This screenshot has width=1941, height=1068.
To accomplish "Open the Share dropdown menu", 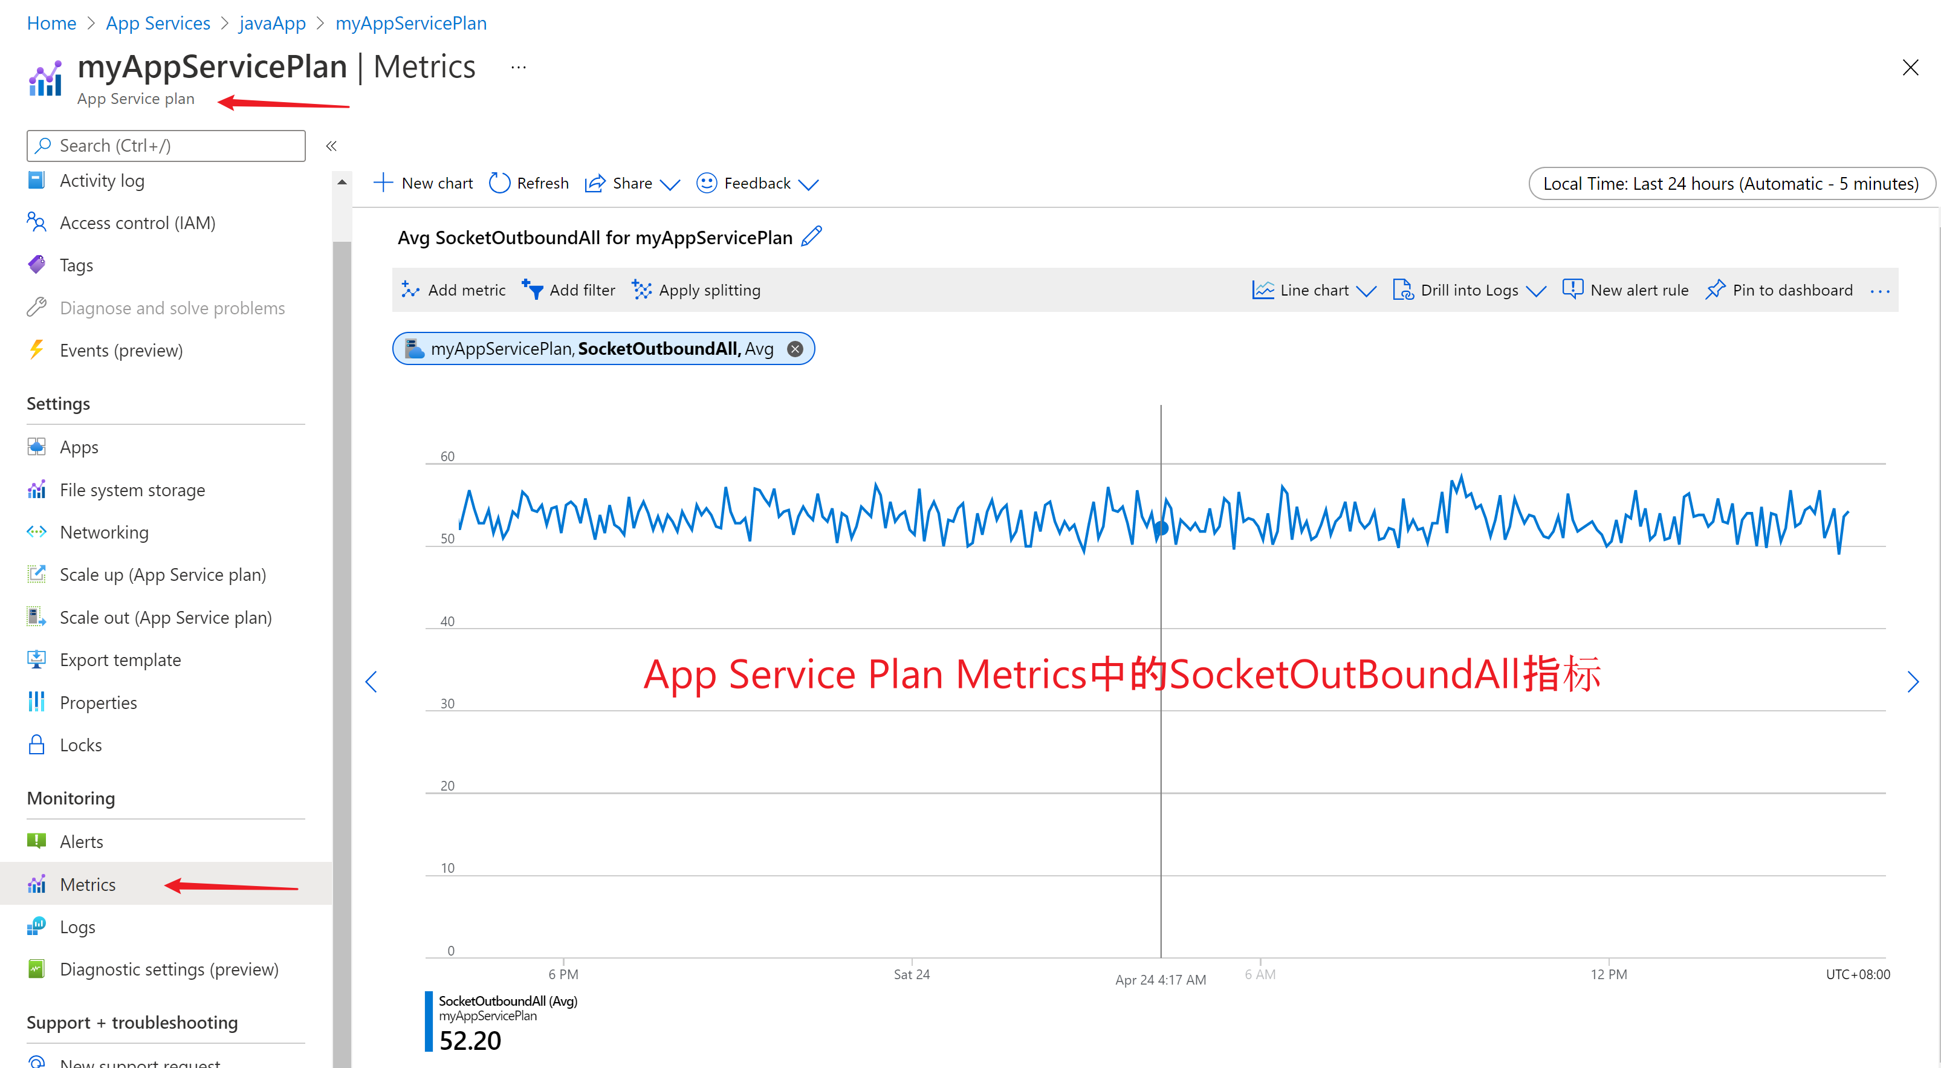I will pyautogui.click(x=669, y=184).
